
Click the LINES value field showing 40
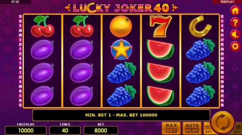pyautogui.click(x=65, y=130)
